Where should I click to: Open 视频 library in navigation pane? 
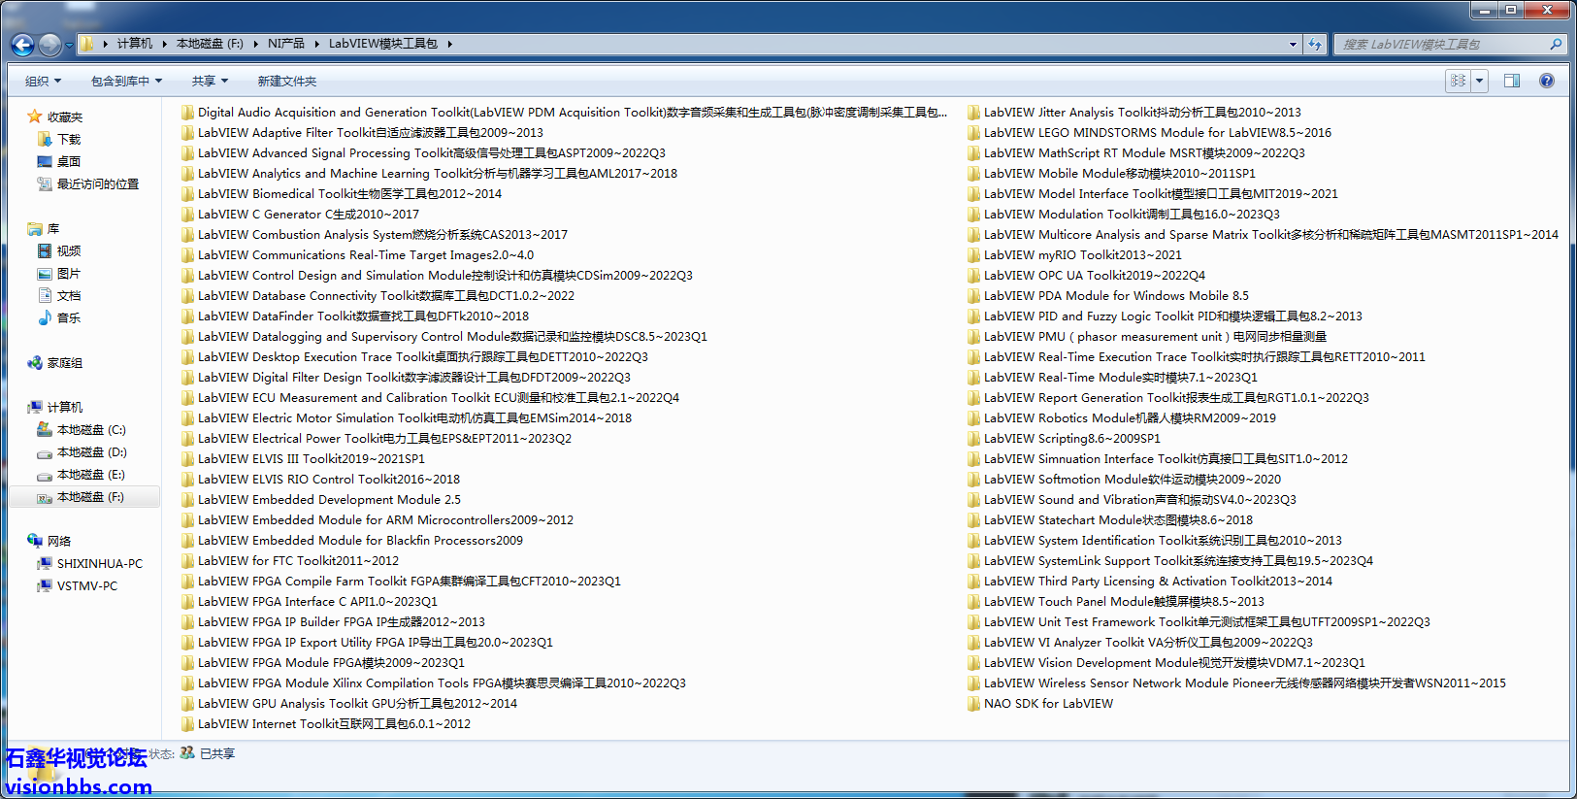tap(68, 250)
